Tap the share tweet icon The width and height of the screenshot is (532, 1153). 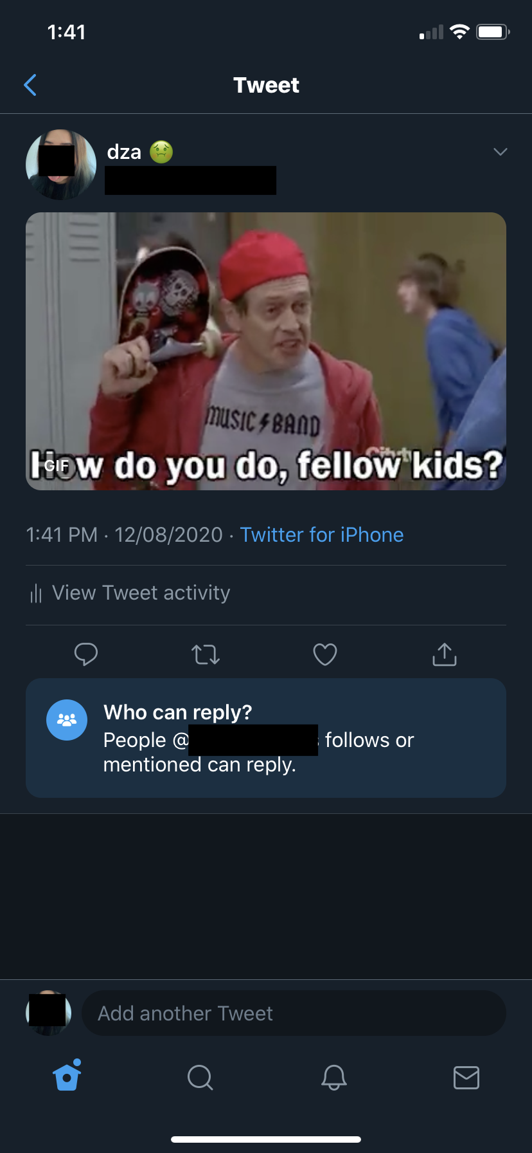click(x=445, y=654)
